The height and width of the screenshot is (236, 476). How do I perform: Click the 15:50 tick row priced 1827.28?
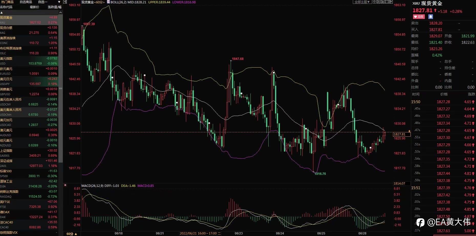pos(443,102)
